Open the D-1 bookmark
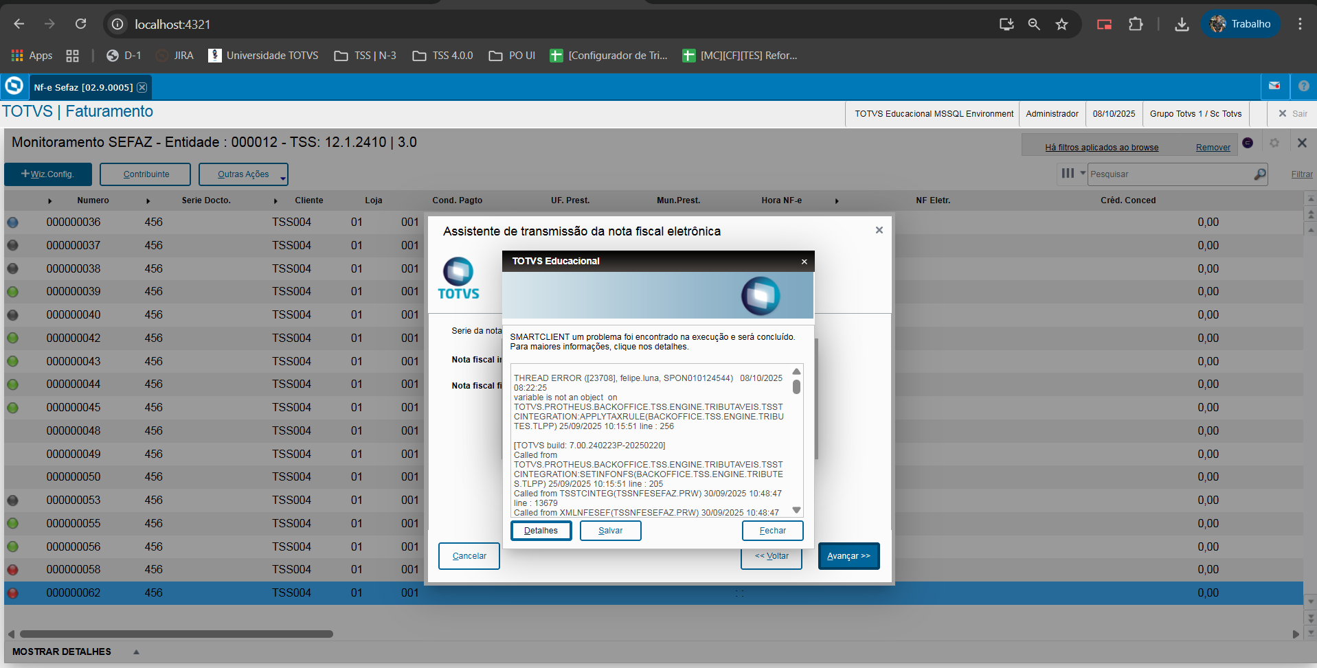Viewport: 1317px width, 668px height. (124, 56)
